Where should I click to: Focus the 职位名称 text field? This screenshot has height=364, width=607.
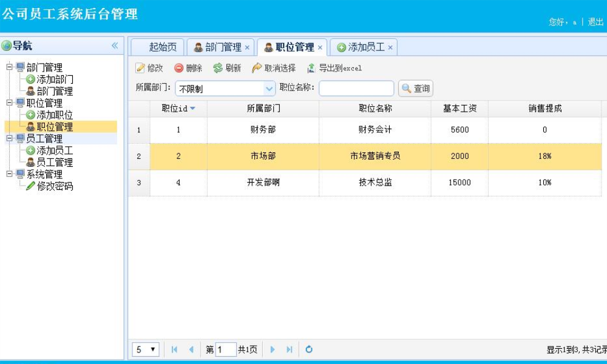pyautogui.click(x=356, y=89)
